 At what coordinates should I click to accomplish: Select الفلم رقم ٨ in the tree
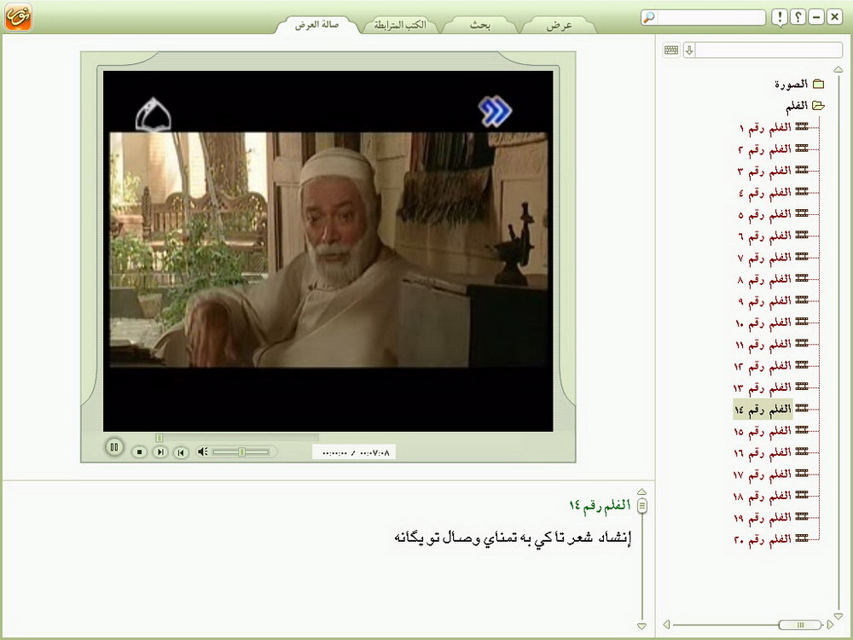coord(765,279)
